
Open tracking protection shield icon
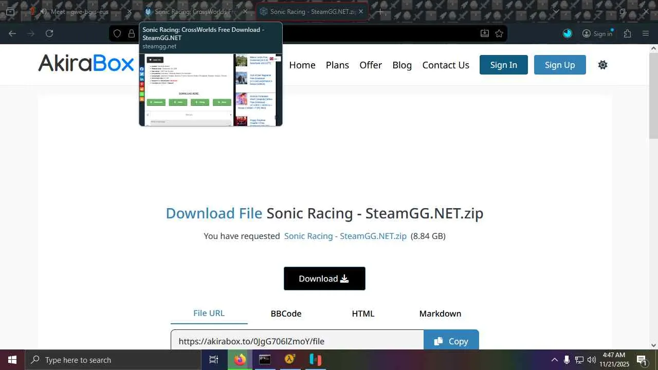117,33
